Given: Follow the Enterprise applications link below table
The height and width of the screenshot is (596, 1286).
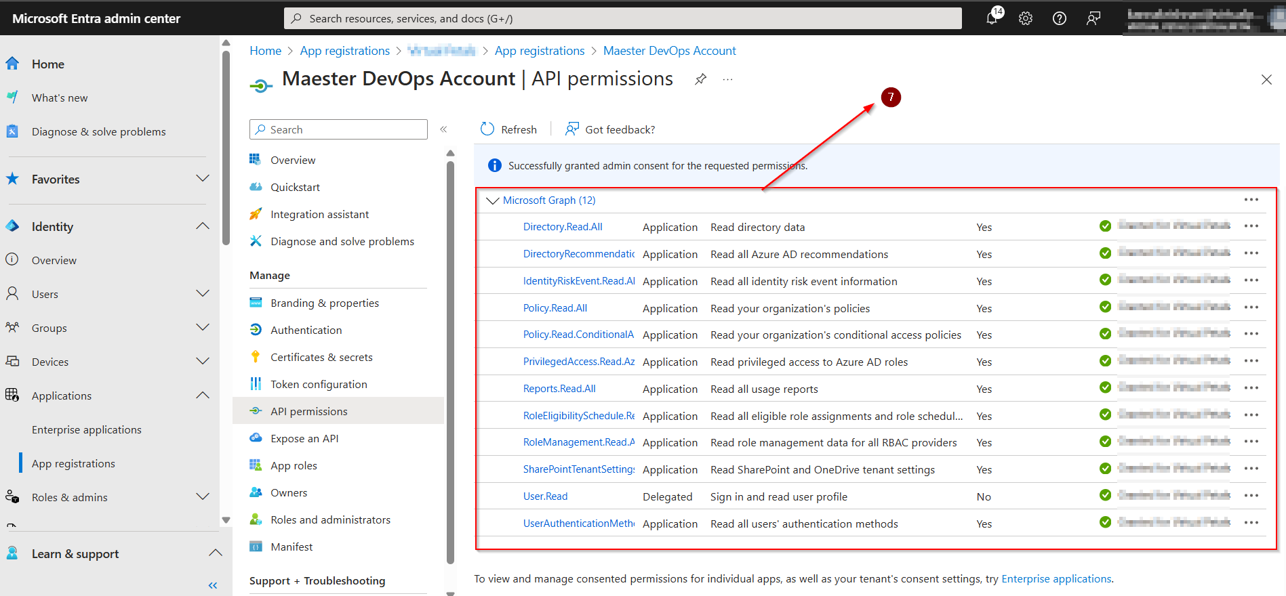Looking at the screenshot, I should pos(1056,579).
